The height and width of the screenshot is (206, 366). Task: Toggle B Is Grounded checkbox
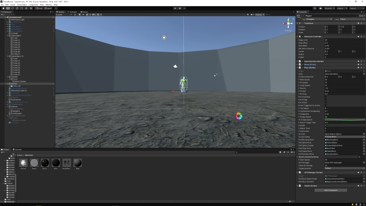(x=325, y=97)
